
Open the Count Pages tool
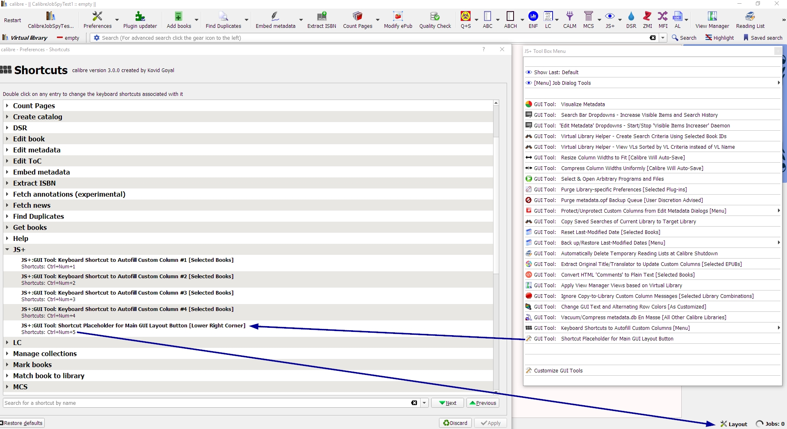pos(358,20)
